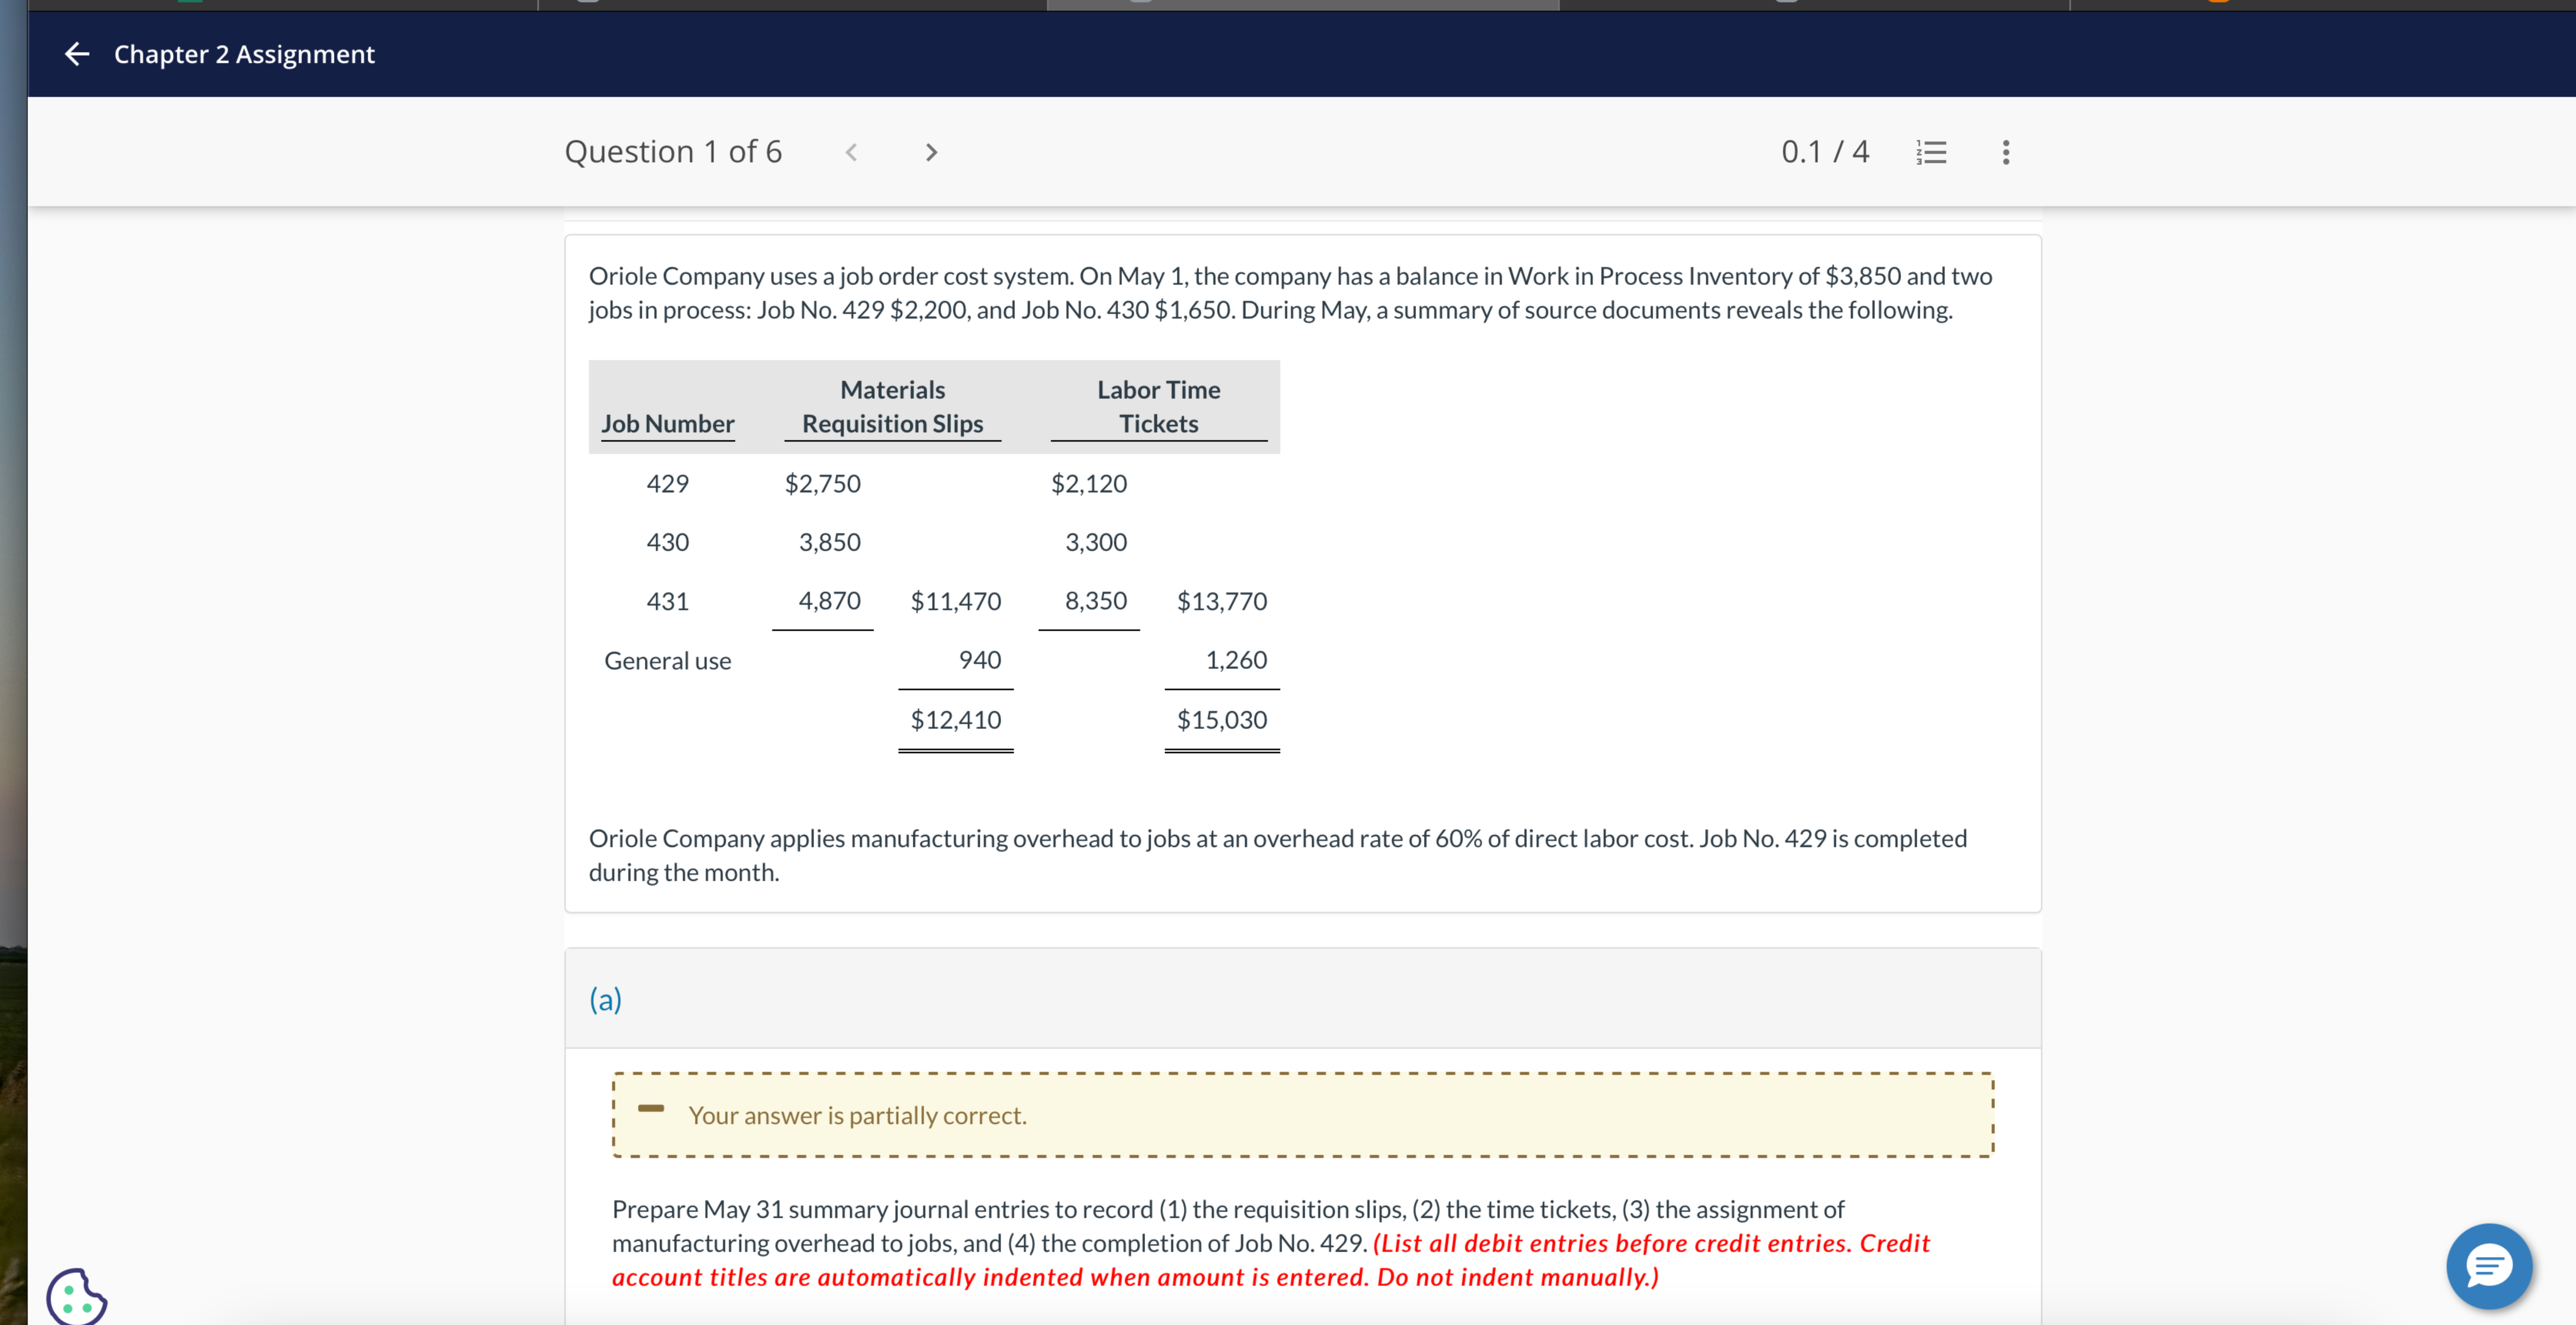Click the Chapter 2 Assignment title
This screenshot has height=1325, width=2576.
coord(244,54)
